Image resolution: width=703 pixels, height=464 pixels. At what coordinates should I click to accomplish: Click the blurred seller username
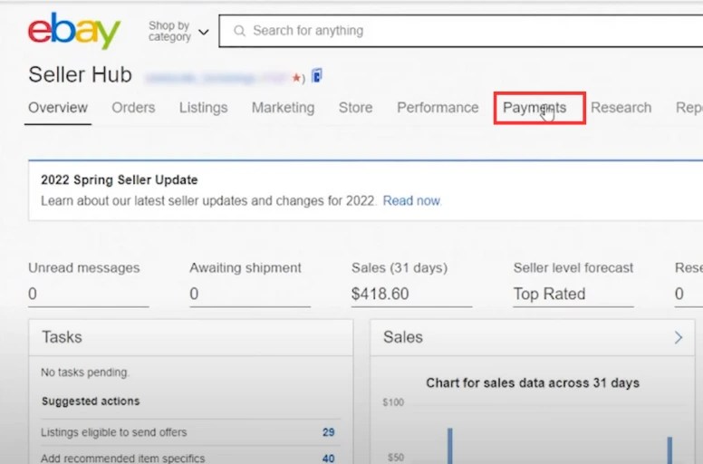(217, 79)
